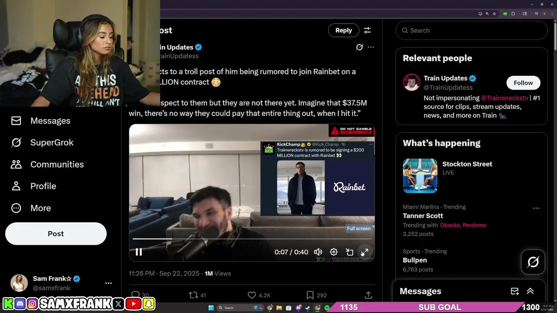
Task: Open Tanner Scott trend more options
Action: 536,208
